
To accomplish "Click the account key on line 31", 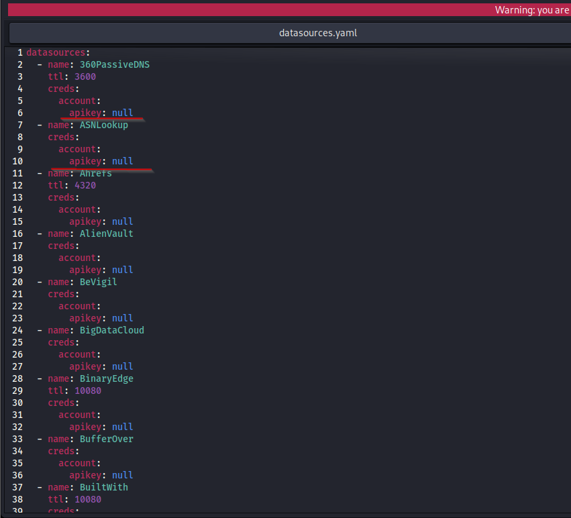I will coord(77,415).
